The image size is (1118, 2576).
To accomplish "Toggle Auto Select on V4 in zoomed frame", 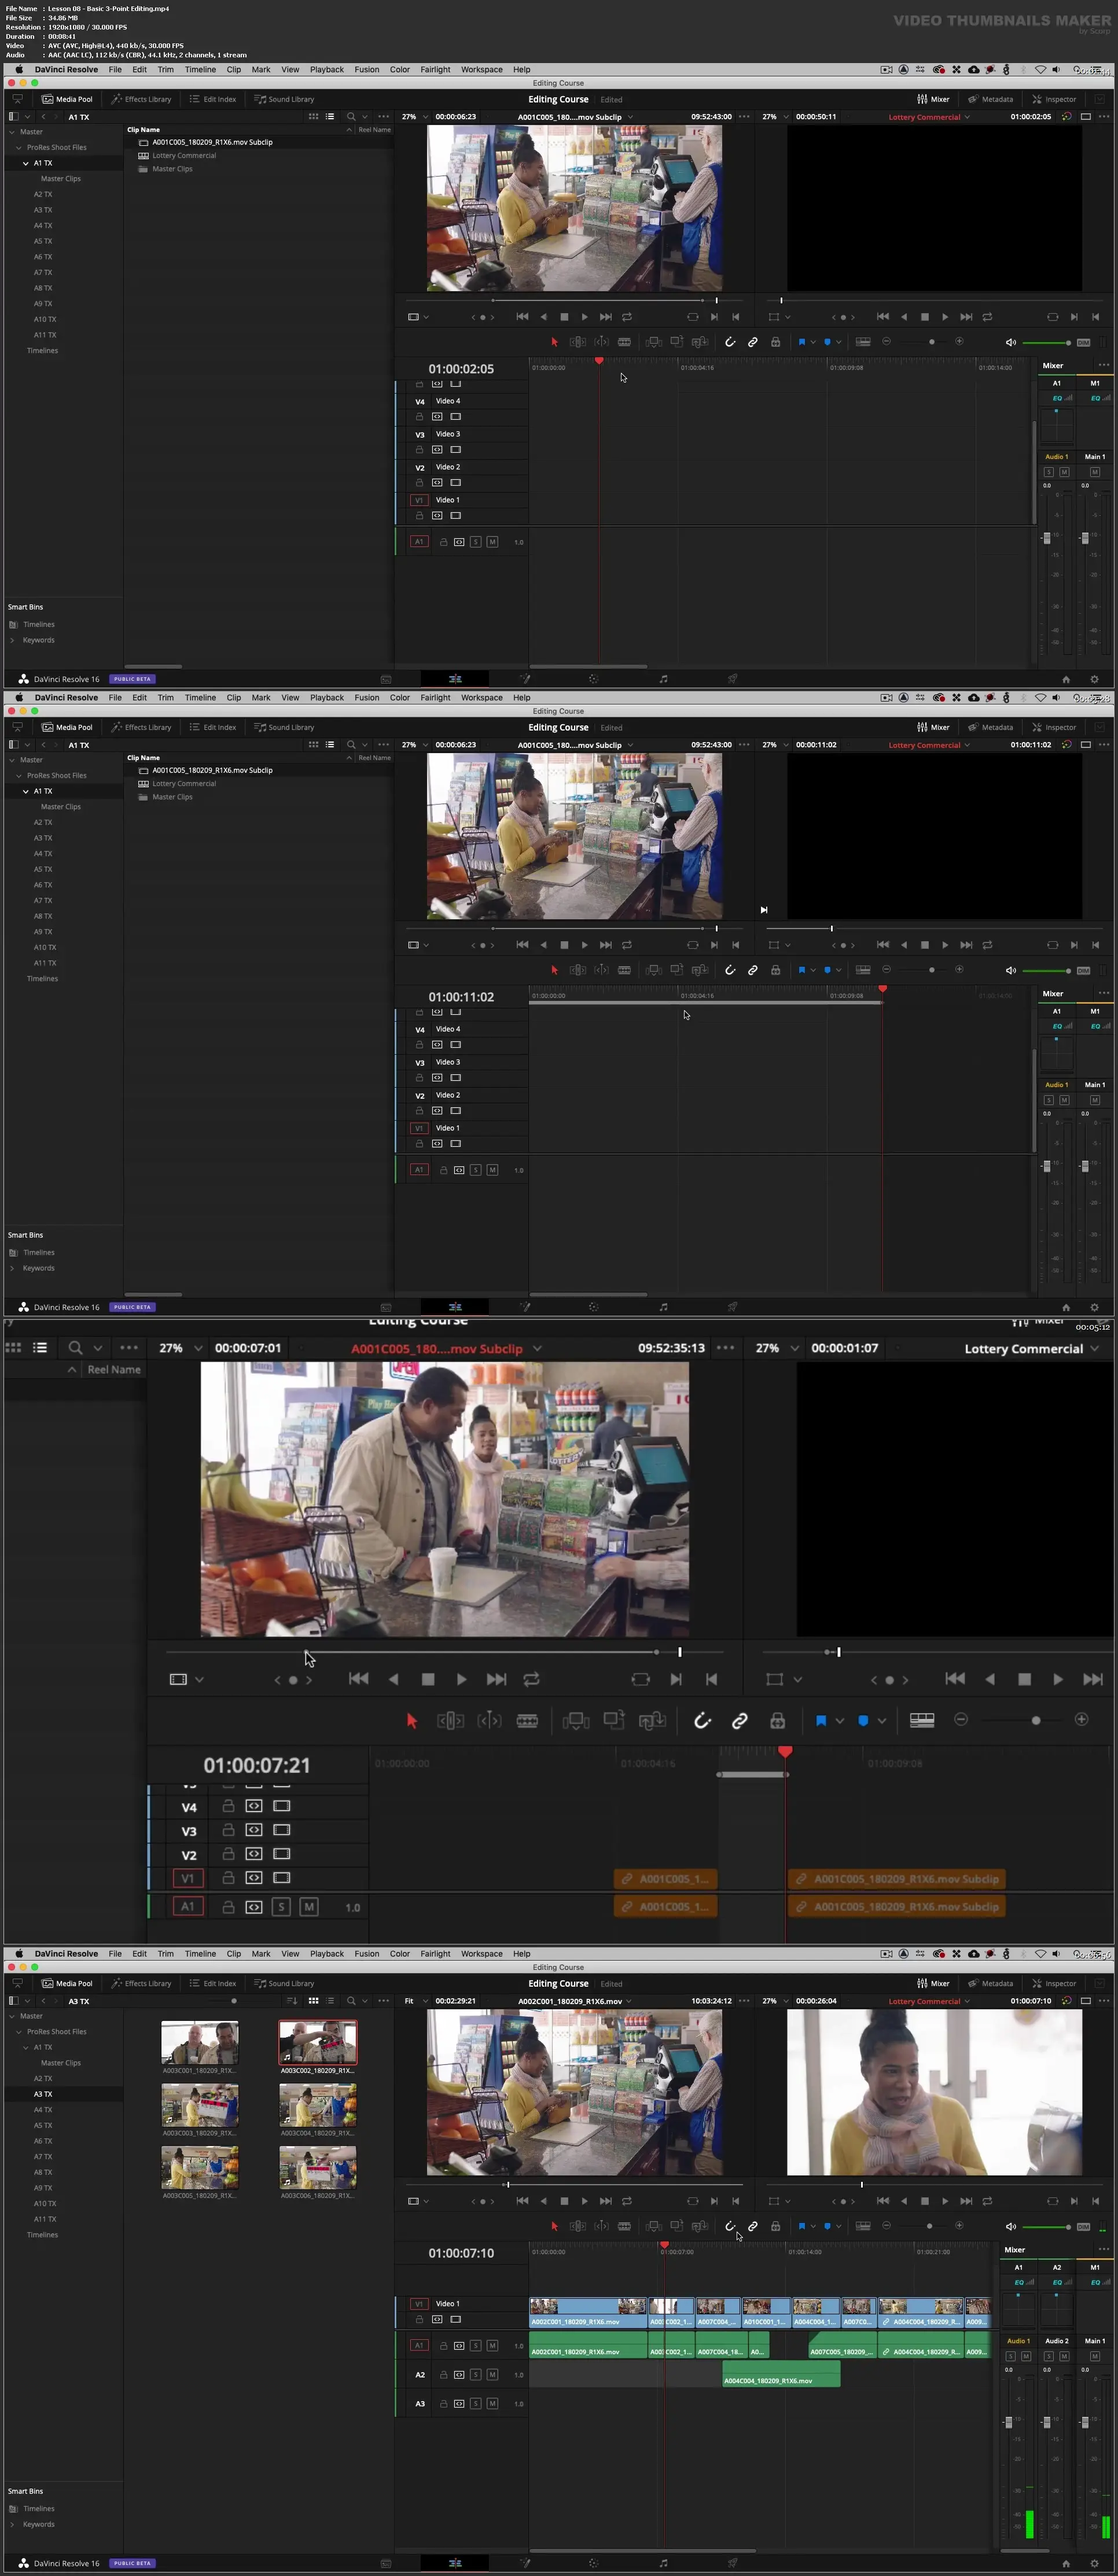I will tap(254, 1806).
